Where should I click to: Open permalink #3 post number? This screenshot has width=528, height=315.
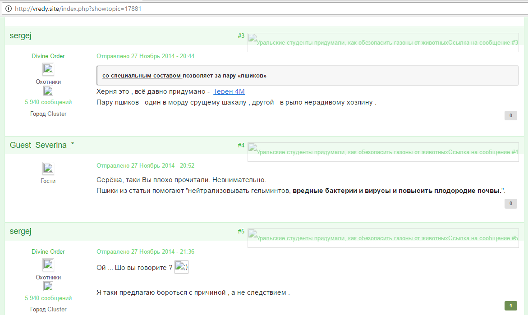[241, 36]
